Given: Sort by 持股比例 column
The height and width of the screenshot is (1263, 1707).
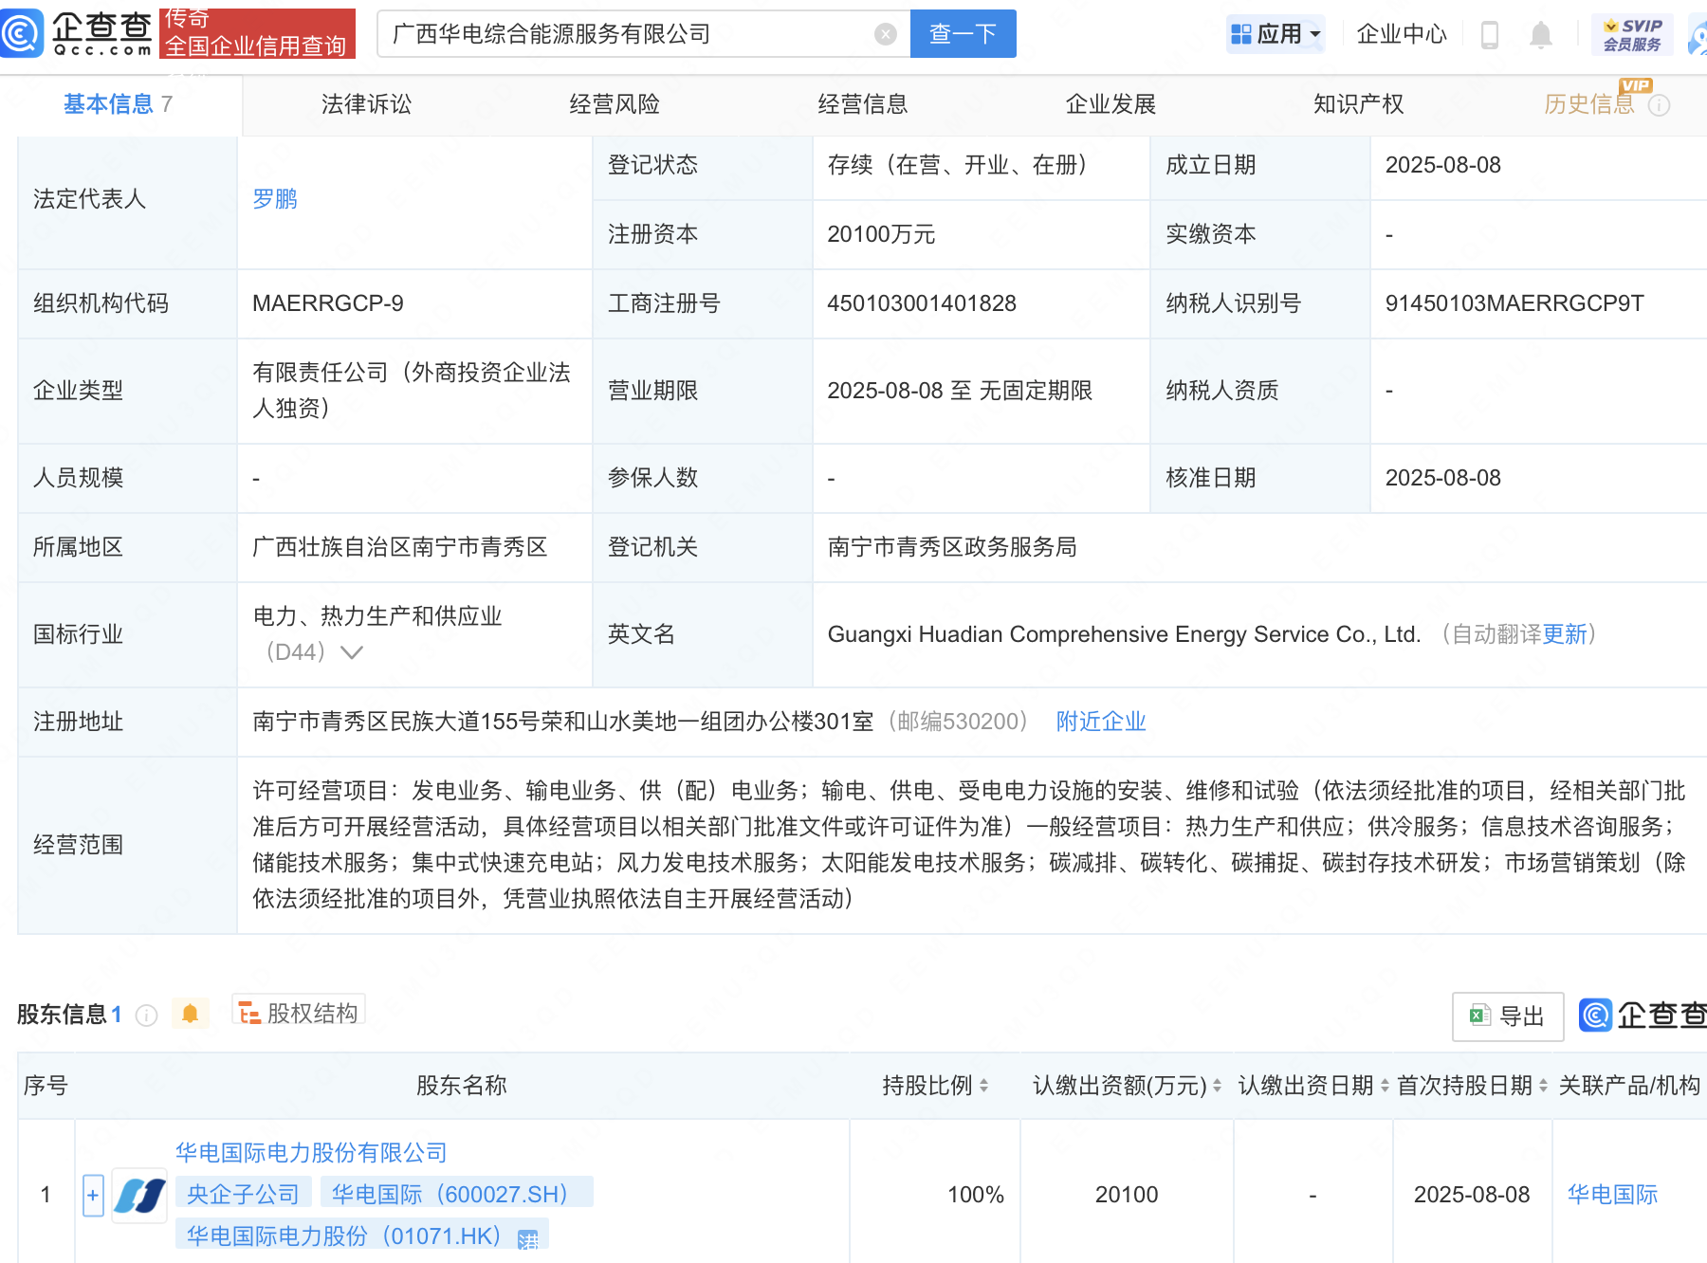Looking at the screenshot, I should [x=983, y=1086].
